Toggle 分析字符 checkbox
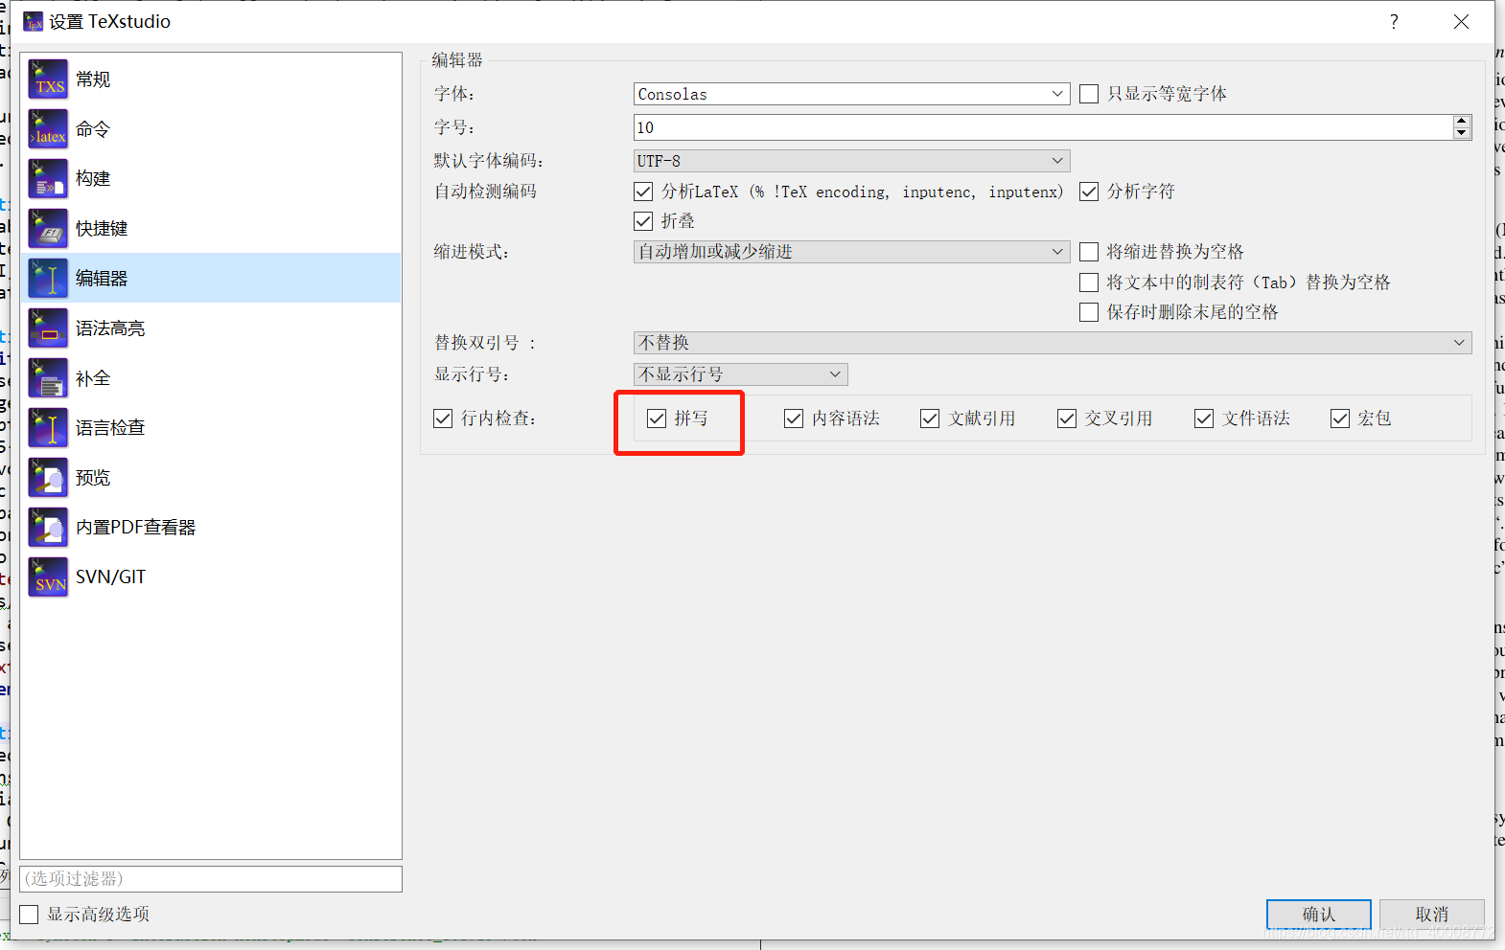Screen dimensions: 1505x950 [x=1089, y=192]
